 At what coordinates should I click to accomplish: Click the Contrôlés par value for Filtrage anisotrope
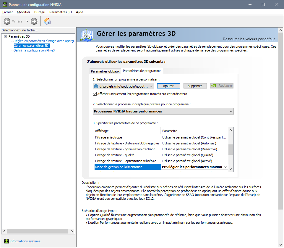click(194, 137)
